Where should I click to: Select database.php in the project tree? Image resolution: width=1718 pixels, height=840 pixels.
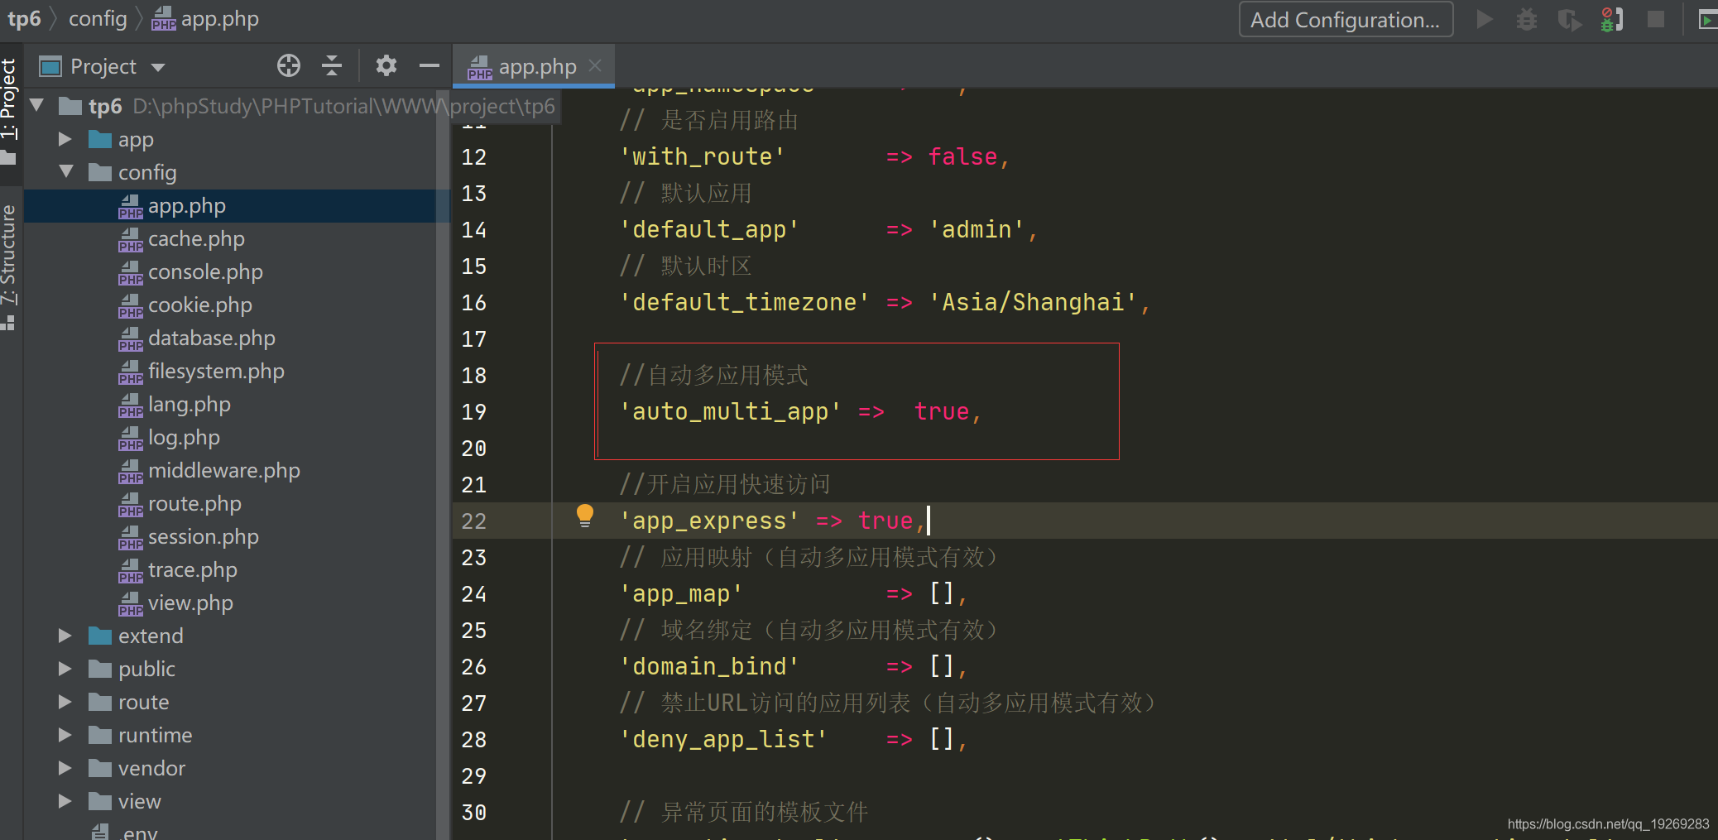click(x=212, y=338)
